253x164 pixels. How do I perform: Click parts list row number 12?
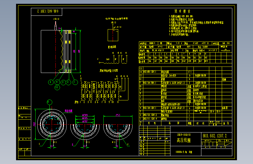(141, 79)
